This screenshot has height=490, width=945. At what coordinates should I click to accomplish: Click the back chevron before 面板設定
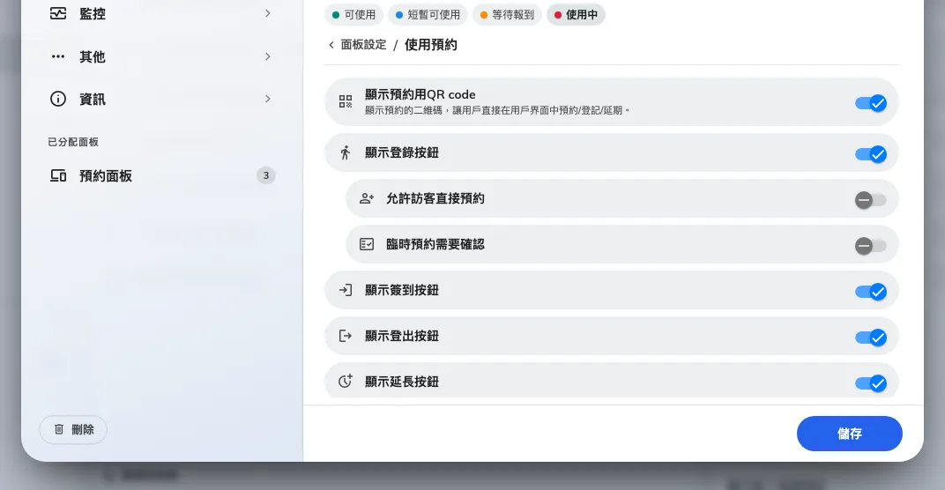click(x=331, y=45)
